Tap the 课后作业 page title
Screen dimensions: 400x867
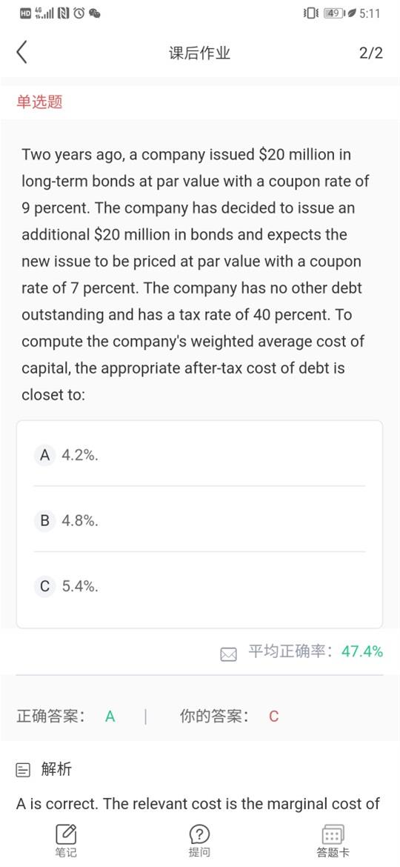(199, 53)
